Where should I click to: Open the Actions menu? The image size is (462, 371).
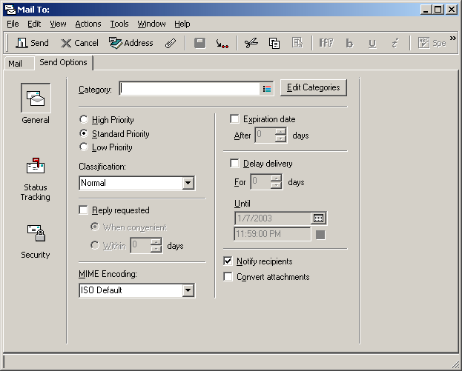pyautogui.click(x=88, y=24)
